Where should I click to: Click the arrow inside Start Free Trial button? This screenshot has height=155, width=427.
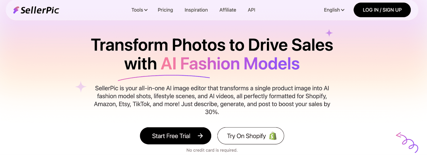pos(200,136)
